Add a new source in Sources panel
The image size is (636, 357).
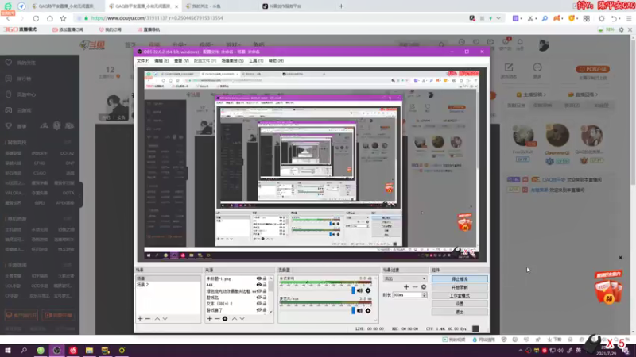209,319
